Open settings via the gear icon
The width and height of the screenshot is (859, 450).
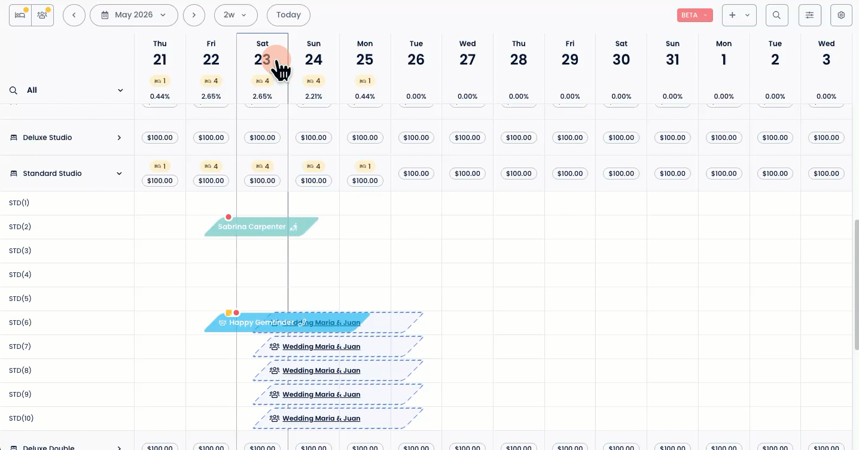tap(841, 15)
